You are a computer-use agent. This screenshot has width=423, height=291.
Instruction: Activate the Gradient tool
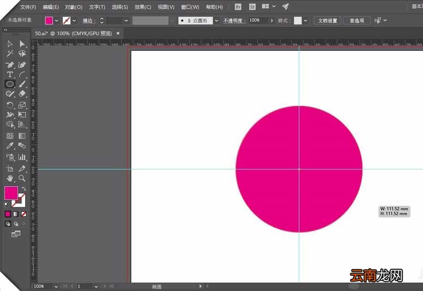tap(22, 136)
